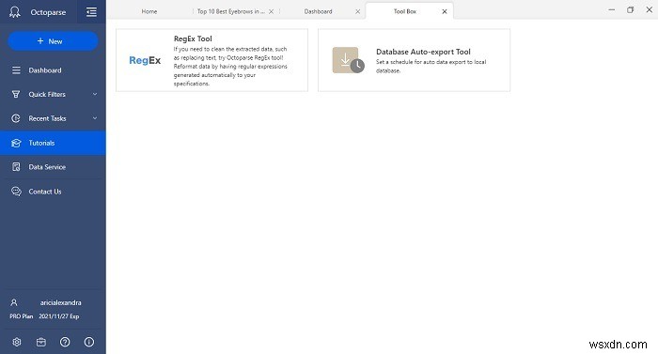
Task: Open settings with the gear icon
Action: (x=17, y=342)
